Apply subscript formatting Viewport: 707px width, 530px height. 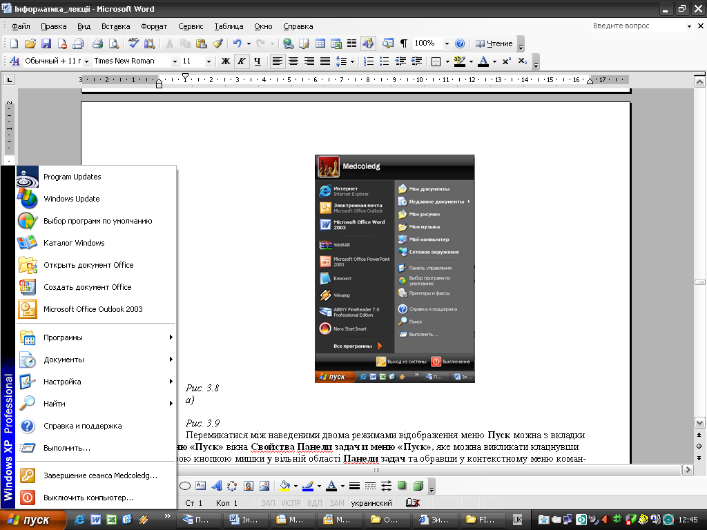pos(522,61)
